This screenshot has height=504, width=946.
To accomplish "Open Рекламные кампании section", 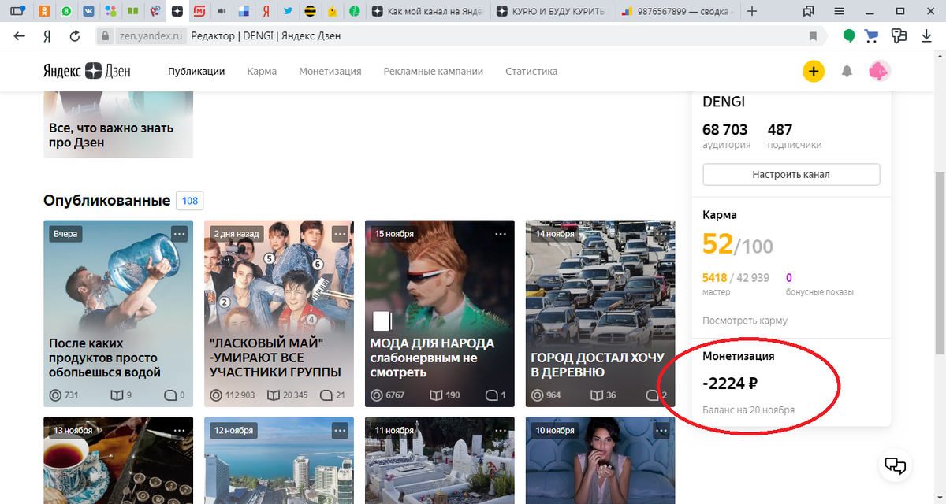I will click(x=434, y=71).
